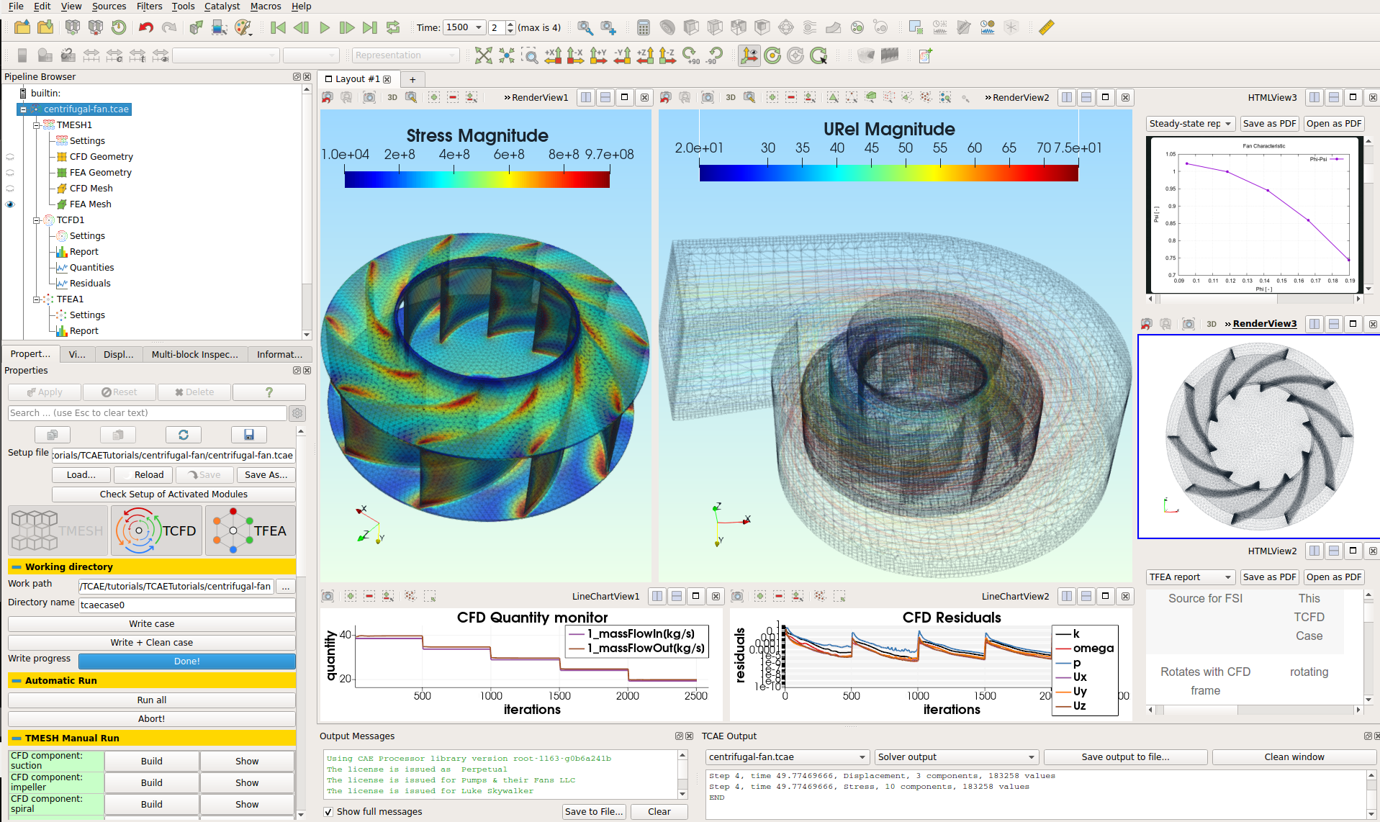The width and height of the screenshot is (1380, 822).
Task: Set view direction to -Z
Action: click(667, 55)
